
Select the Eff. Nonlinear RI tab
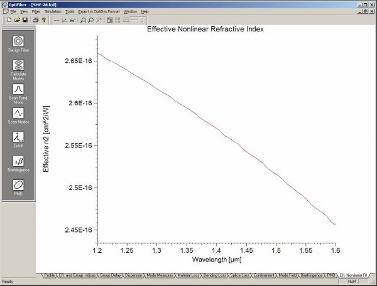tap(353, 275)
